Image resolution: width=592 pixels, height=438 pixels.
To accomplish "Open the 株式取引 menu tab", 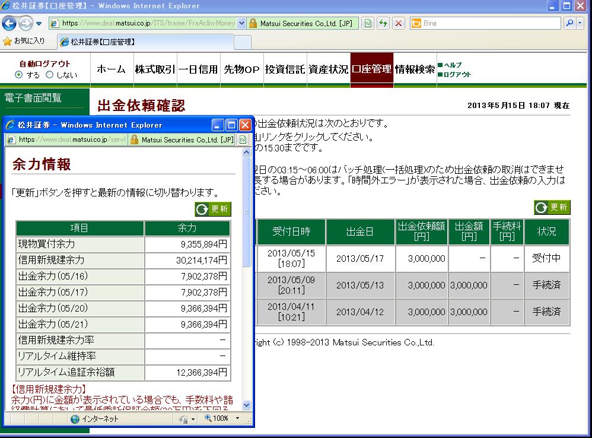I will [155, 69].
